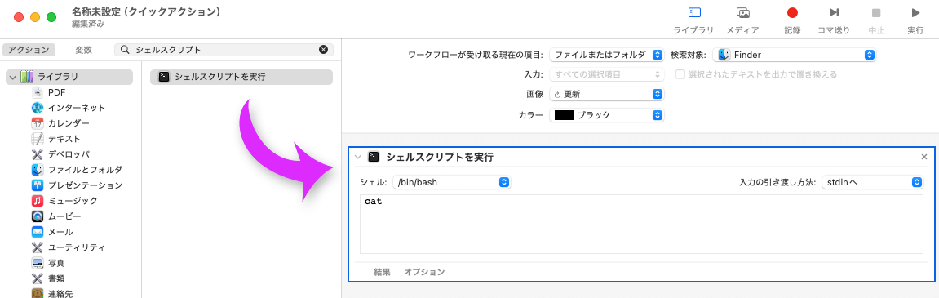Image resolution: width=939 pixels, height=298 pixels.
Task: Select the ファイルとフォルダ category
Action: pos(77,170)
